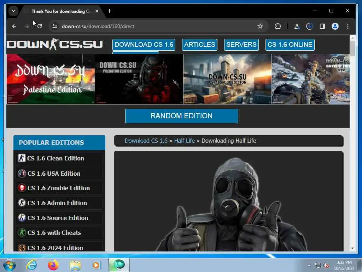Toggle the browser side panel
Viewport: 362px width, 272px height.
[x=322, y=26]
